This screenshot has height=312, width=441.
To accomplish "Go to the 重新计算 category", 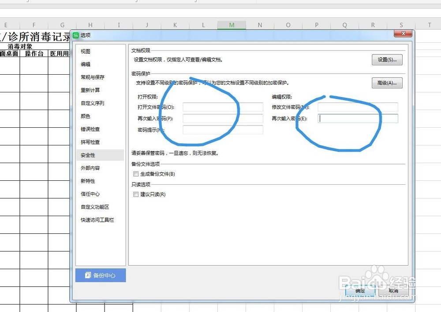I will pos(91,90).
